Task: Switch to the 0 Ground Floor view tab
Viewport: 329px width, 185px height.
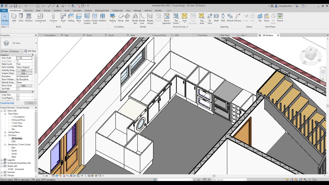Action: [x=159, y=35]
